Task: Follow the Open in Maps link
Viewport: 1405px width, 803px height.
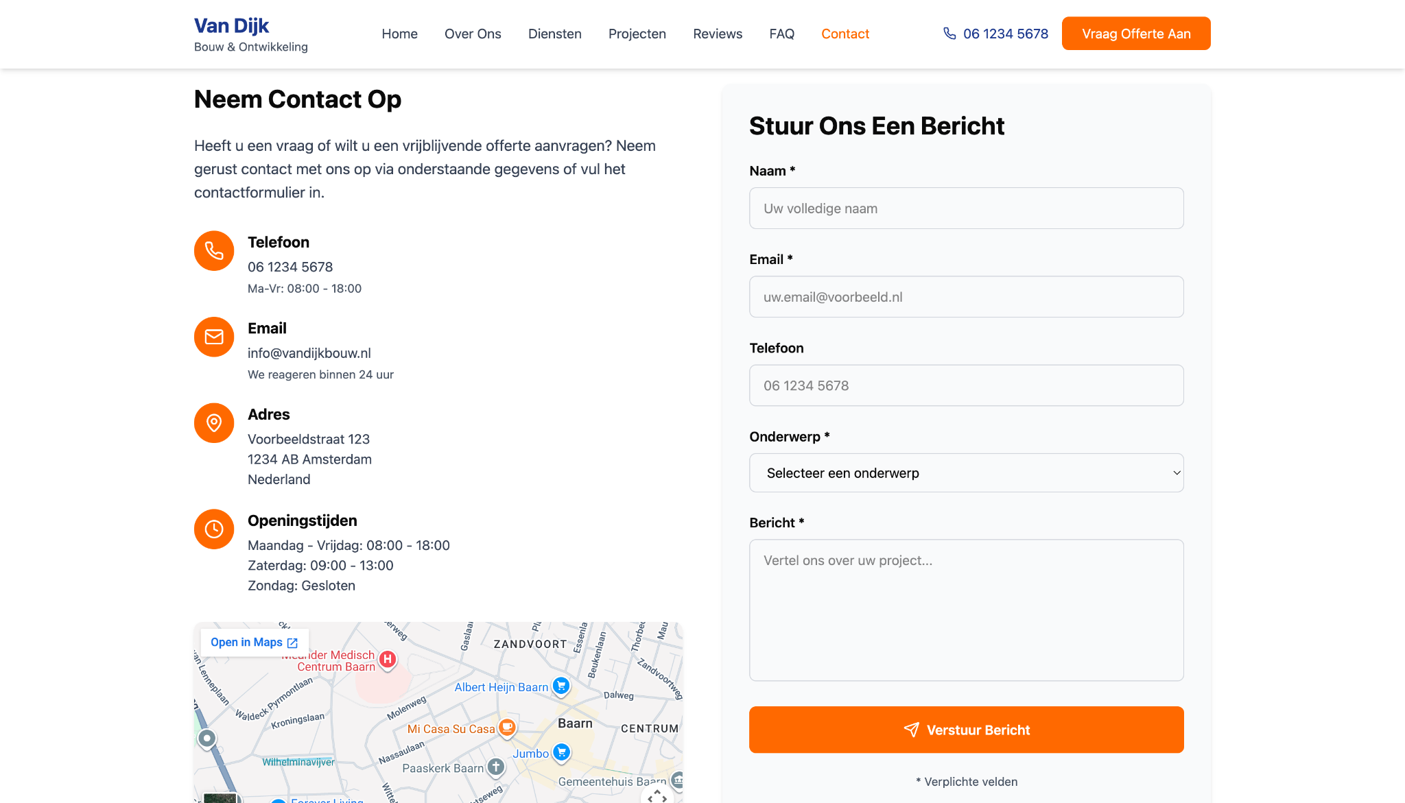Action: click(255, 643)
